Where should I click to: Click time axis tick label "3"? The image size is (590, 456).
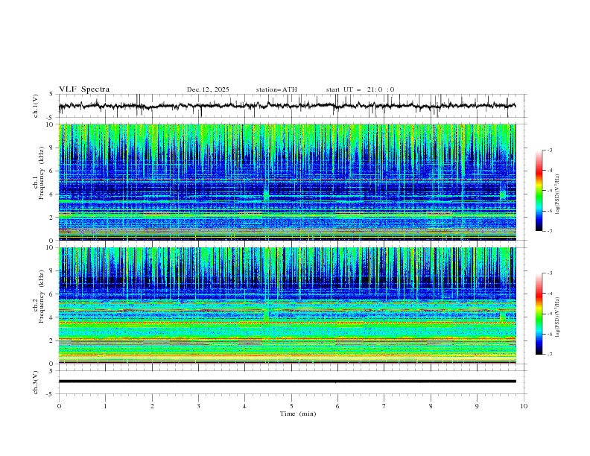click(198, 406)
